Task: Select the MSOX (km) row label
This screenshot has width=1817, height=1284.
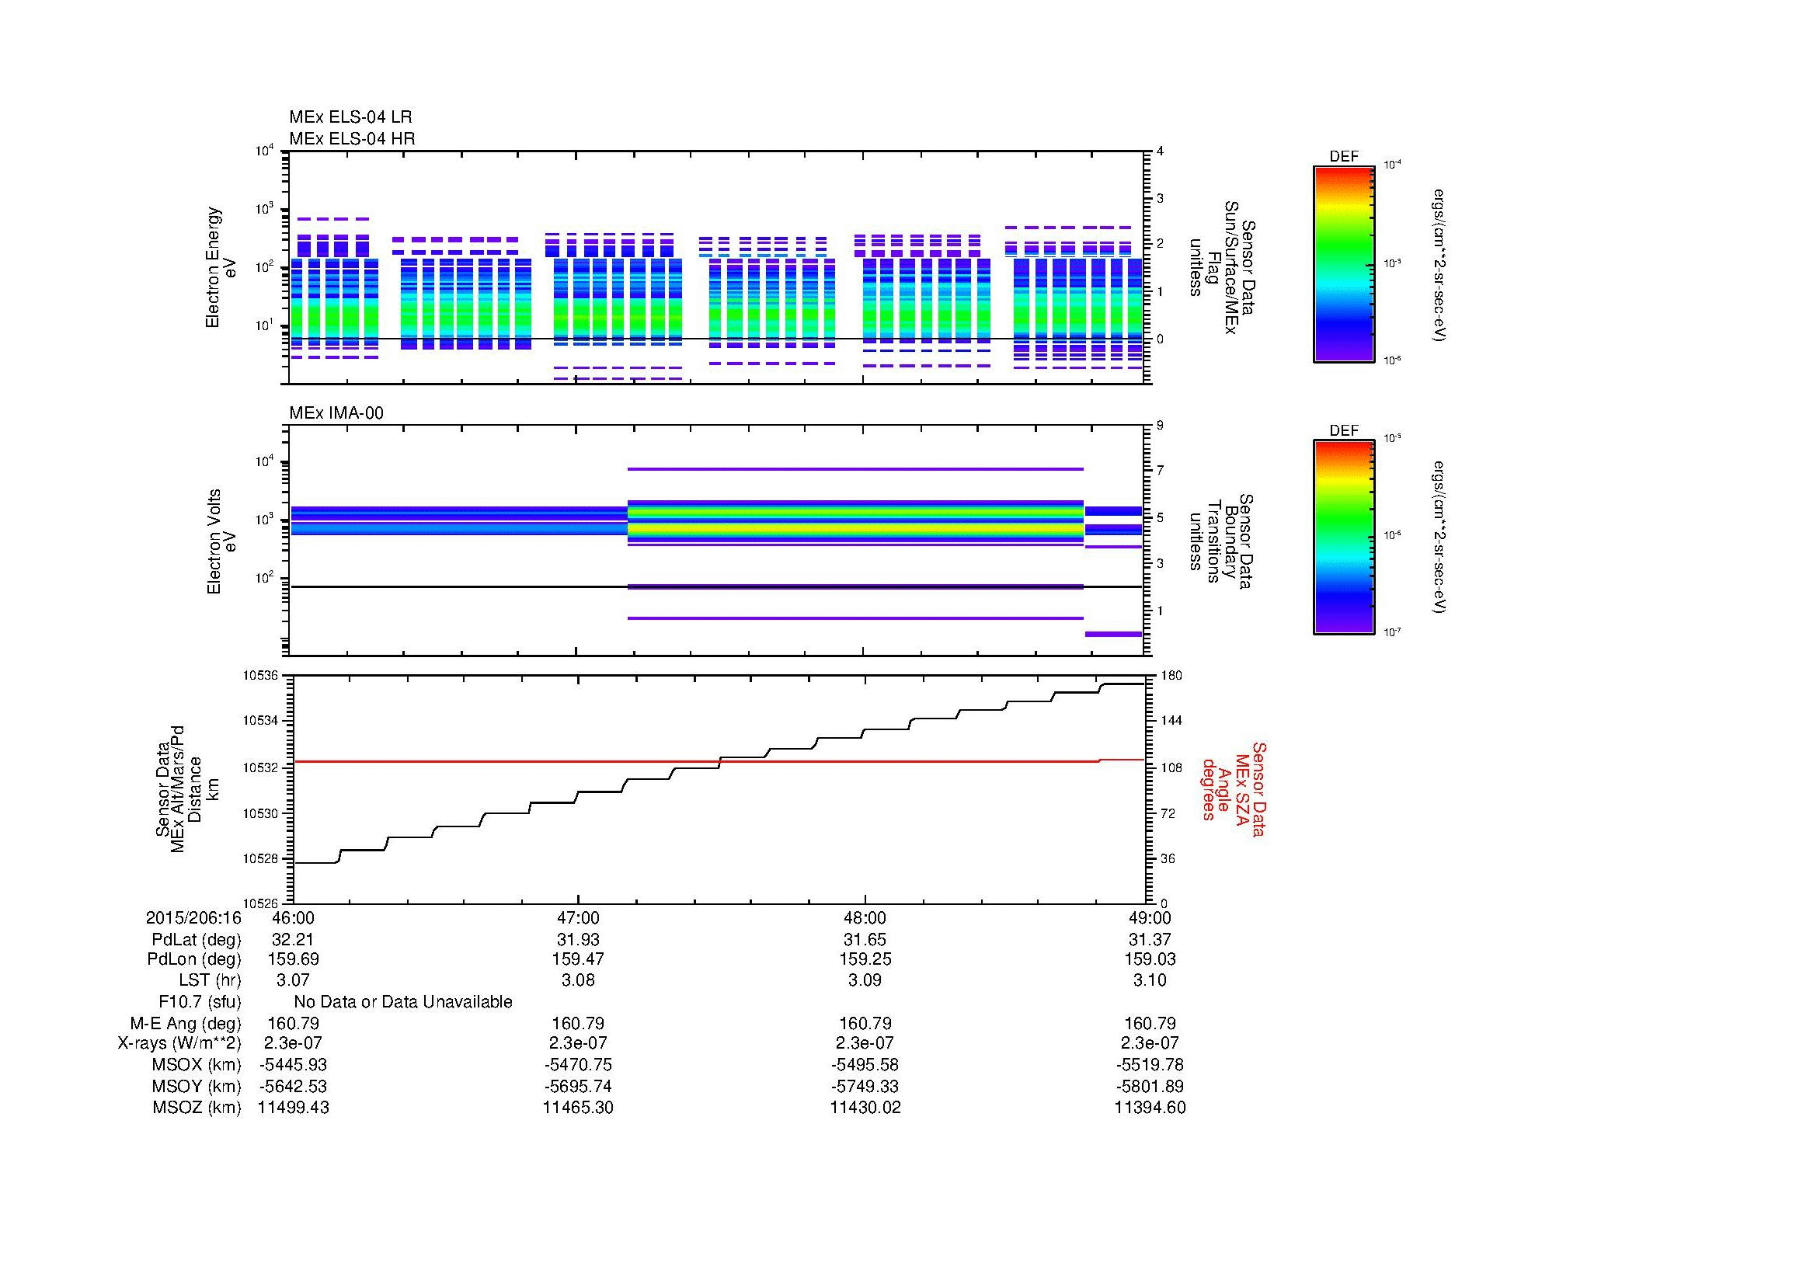Action: 197,1065
